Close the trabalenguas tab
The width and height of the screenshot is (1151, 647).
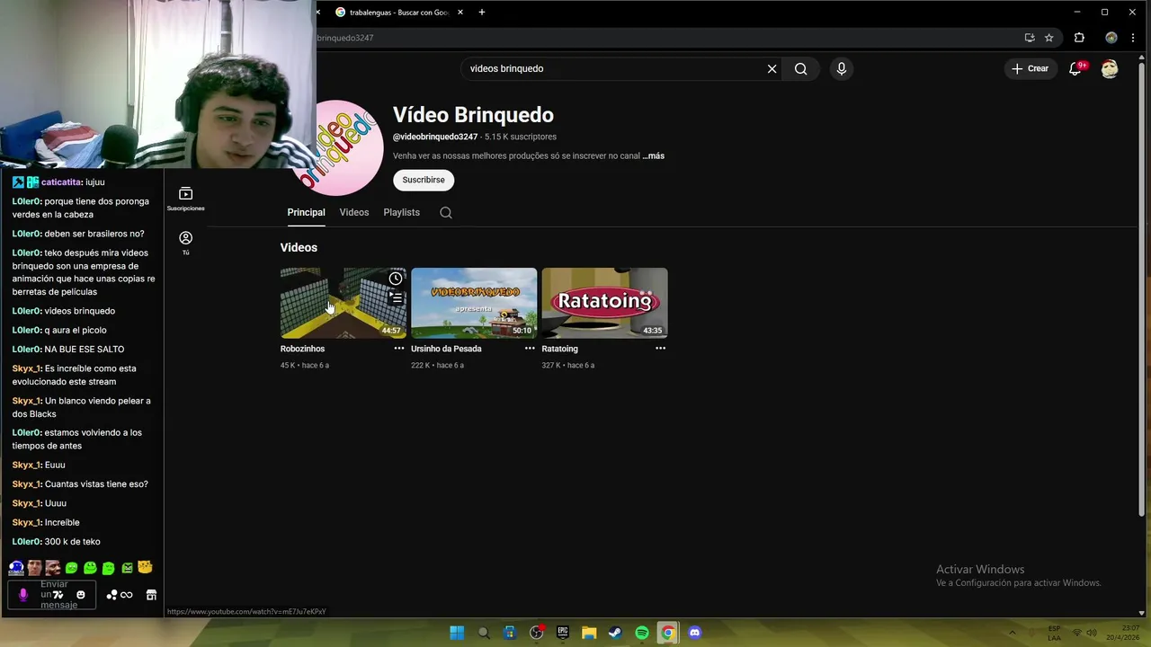tap(461, 12)
